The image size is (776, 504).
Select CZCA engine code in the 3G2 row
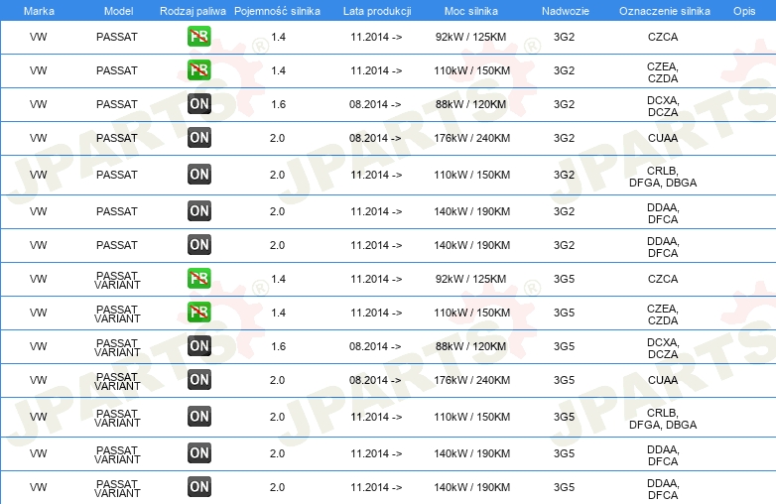tap(663, 37)
